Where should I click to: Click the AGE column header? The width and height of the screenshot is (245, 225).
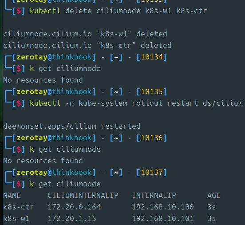(214, 195)
